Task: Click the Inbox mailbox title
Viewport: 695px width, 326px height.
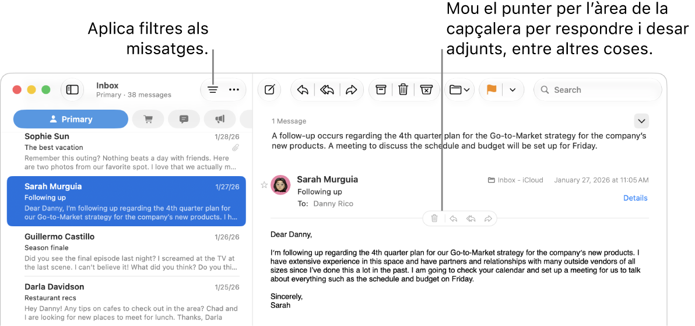Action: (107, 85)
